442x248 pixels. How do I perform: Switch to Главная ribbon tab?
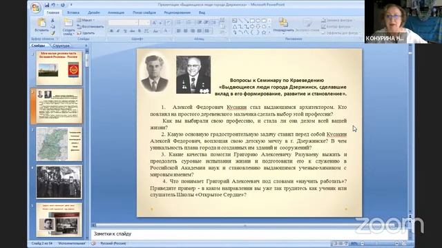click(53, 12)
